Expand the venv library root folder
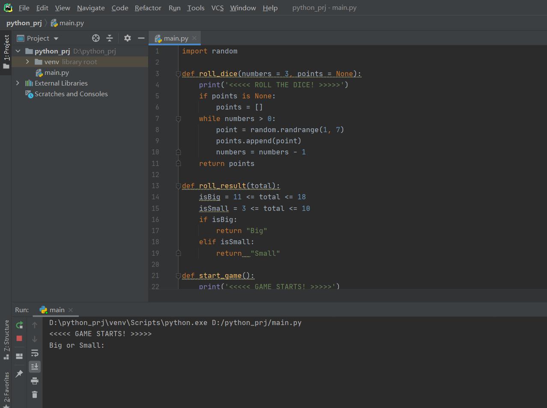Image resolution: width=547 pixels, height=408 pixels. [27, 62]
